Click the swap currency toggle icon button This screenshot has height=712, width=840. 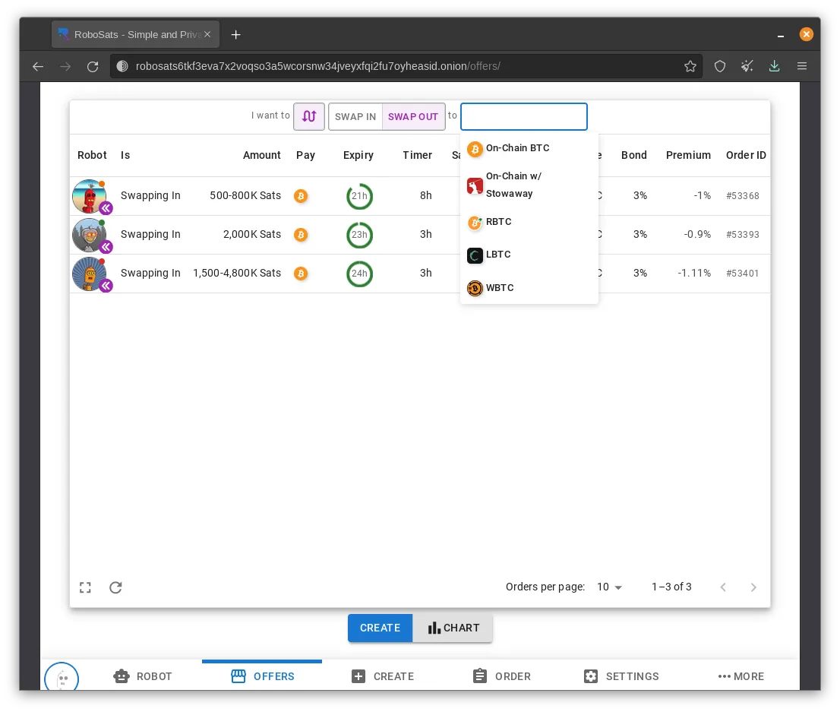[x=309, y=116]
